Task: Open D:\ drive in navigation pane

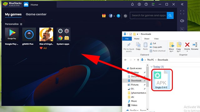Action: tap(131, 89)
